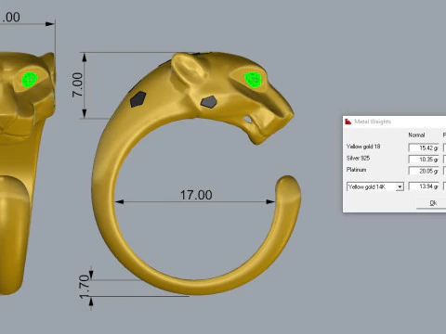The width and height of the screenshot is (446, 334).
Task: Click the Yellow gold 18 label
Action: point(363,147)
